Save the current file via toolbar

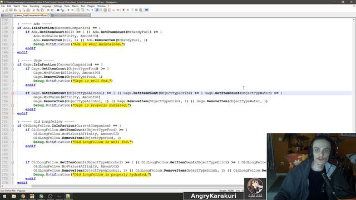[11, 10]
